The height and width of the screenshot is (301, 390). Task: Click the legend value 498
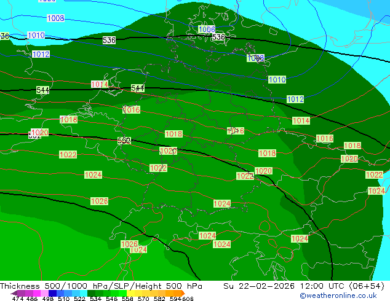[x=48, y=299]
